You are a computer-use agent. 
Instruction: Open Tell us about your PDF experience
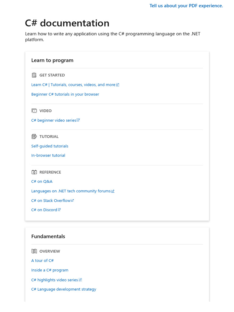click(186, 5)
